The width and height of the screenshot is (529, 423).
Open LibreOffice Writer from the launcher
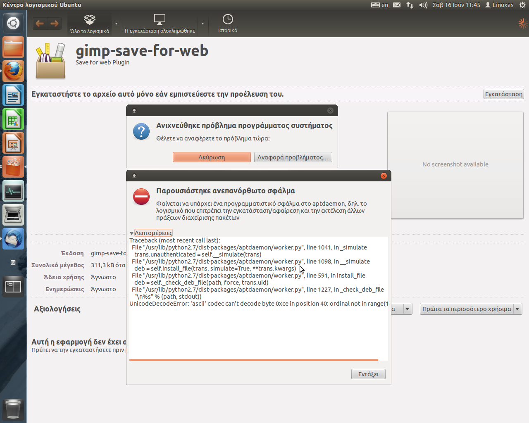pos(13,95)
